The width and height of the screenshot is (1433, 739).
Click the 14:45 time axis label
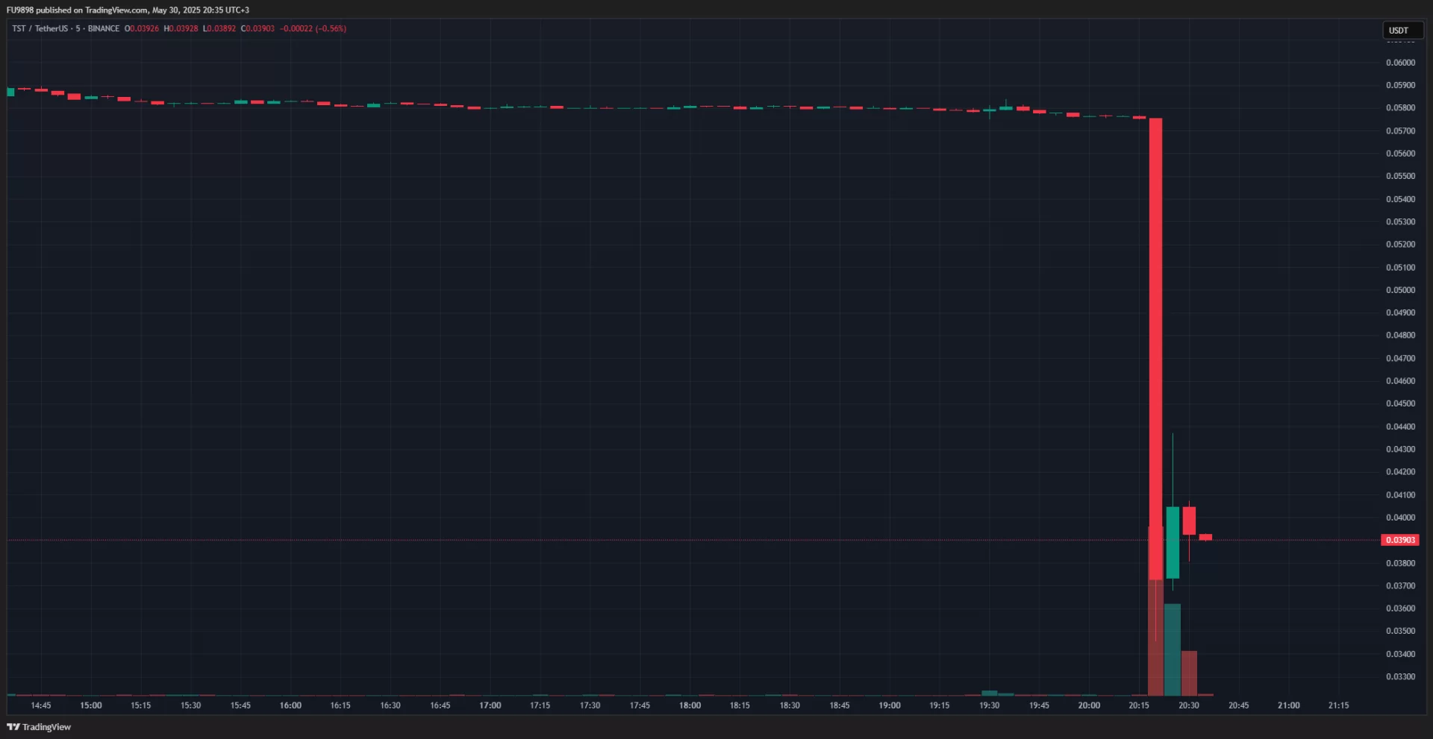point(41,705)
